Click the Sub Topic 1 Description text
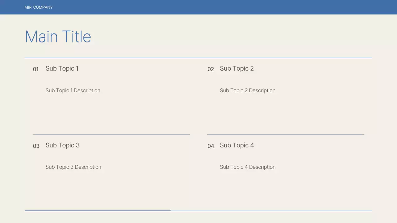397x223 pixels. point(73,90)
